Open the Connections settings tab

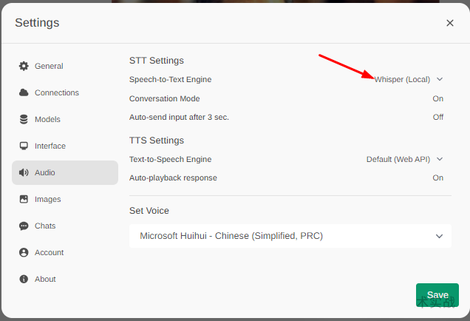click(x=57, y=92)
